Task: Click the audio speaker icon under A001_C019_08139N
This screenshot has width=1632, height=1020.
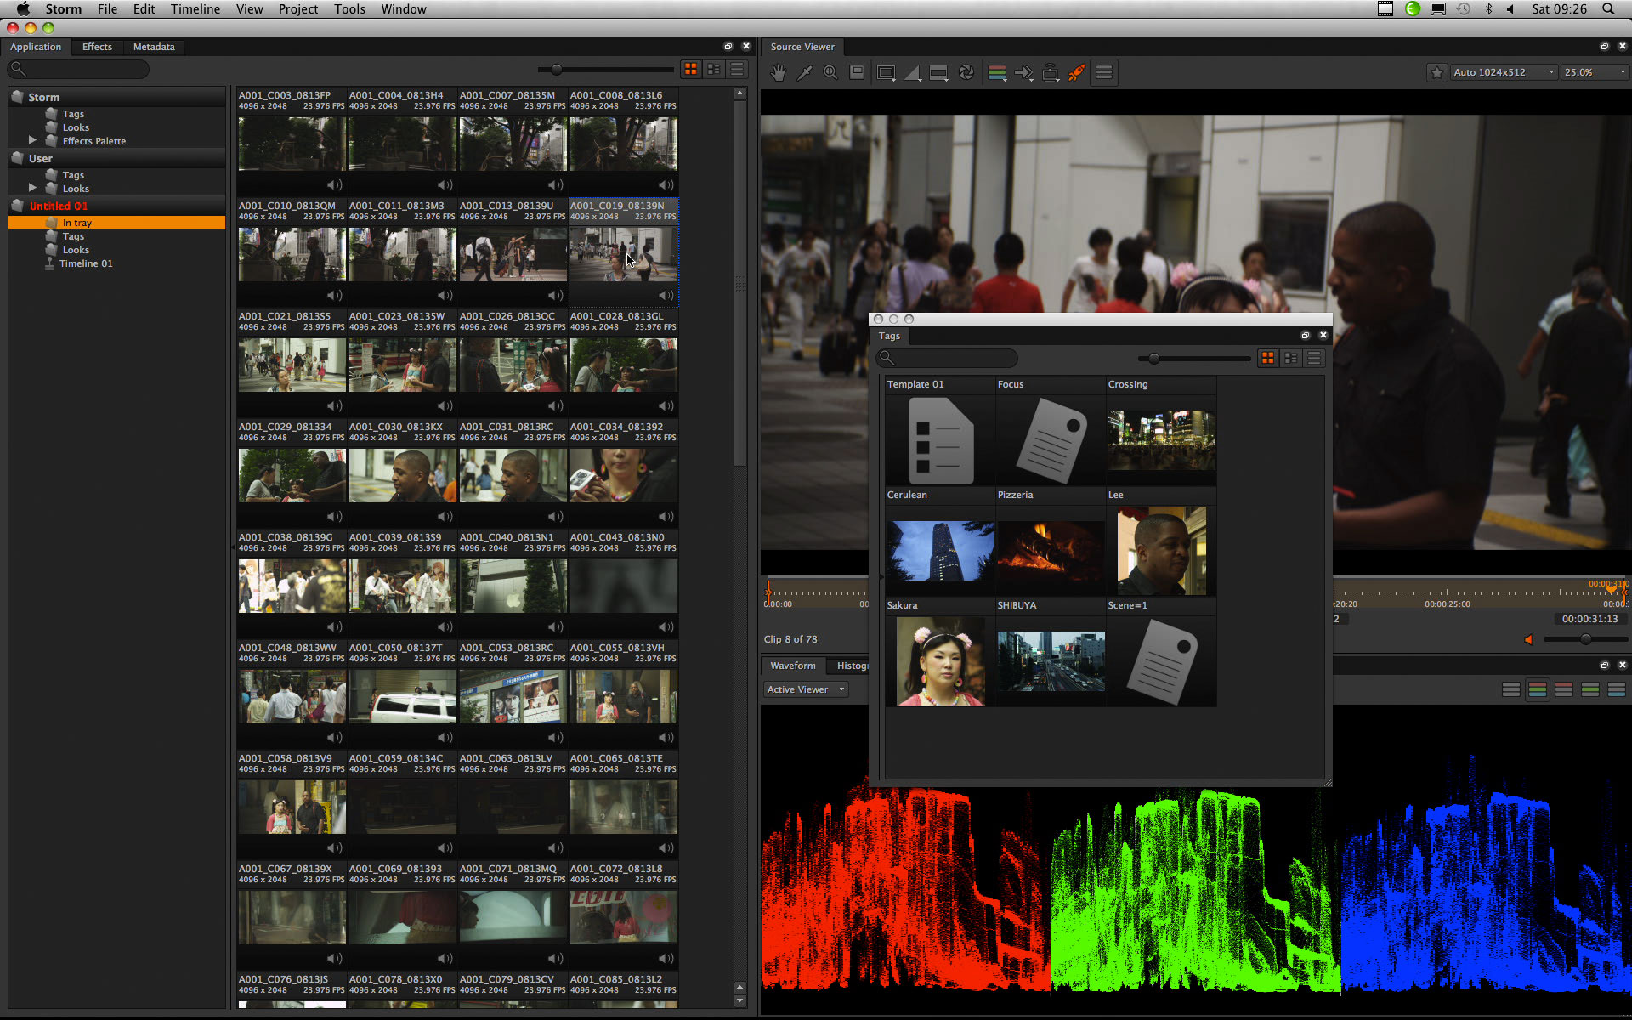Action: (666, 295)
